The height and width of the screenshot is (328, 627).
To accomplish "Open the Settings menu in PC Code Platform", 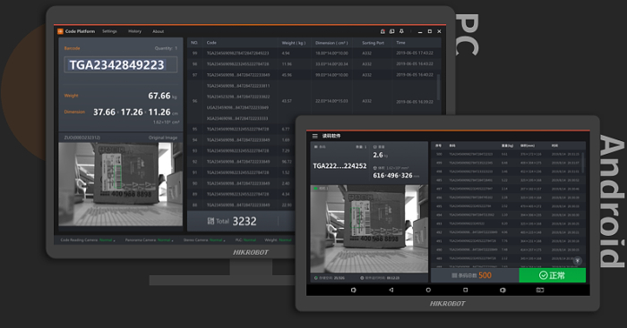I will [x=109, y=31].
